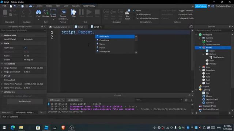Open Microsoft Edge from taskbar
Image resolution: width=234 pixels, height=131 pixels.
point(13,128)
